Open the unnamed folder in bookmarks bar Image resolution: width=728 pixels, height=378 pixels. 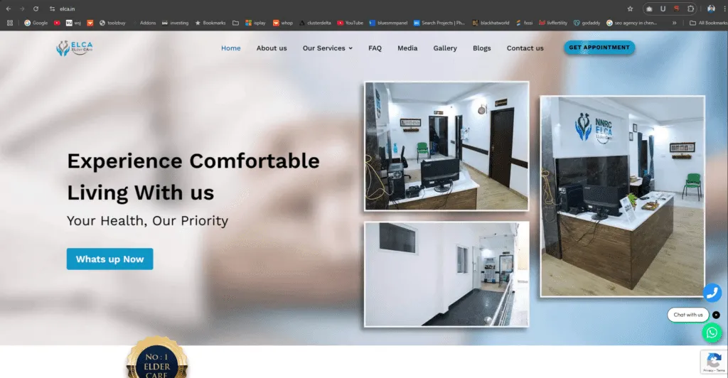(x=235, y=23)
